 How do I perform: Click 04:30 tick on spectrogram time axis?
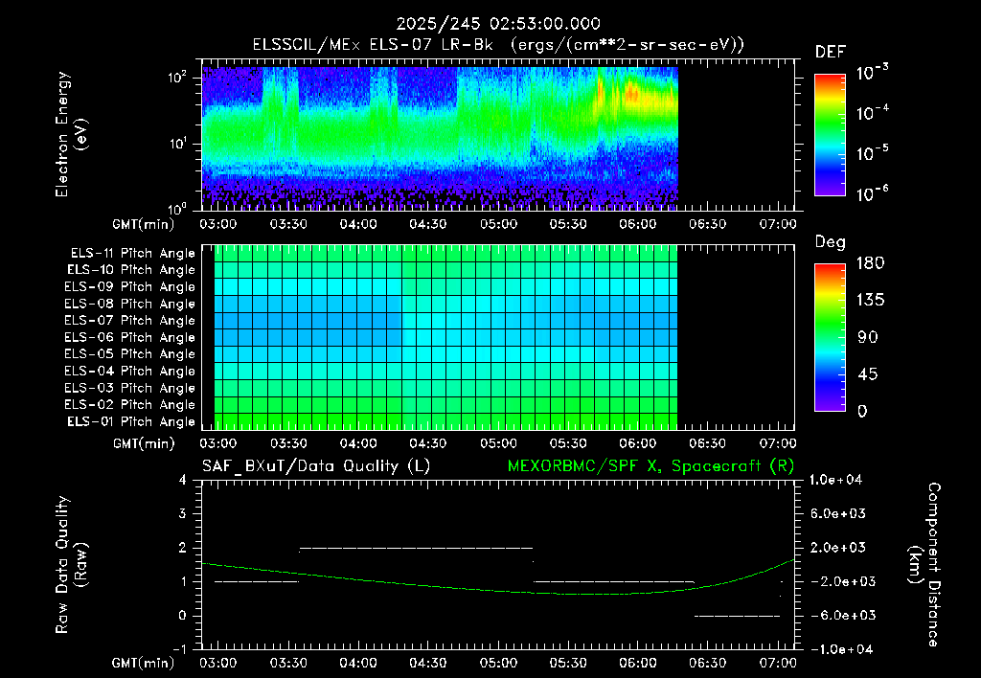pos(428,224)
